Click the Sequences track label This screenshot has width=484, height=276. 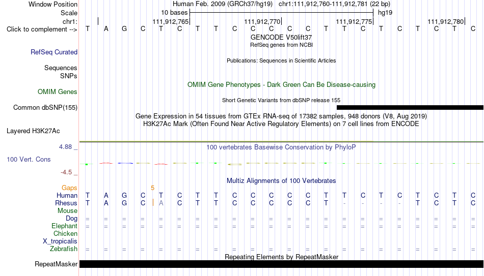(x=61, y=68)
